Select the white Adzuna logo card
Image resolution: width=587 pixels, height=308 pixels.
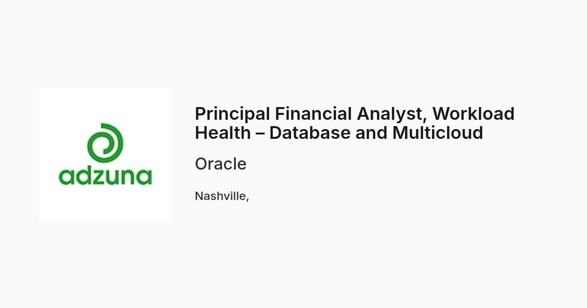[x=105, y=154]
